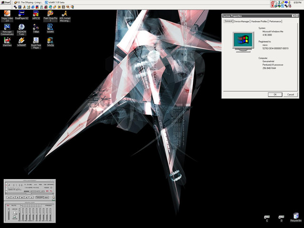Toggle Winamp shuffle mode

tap(39, 197)
